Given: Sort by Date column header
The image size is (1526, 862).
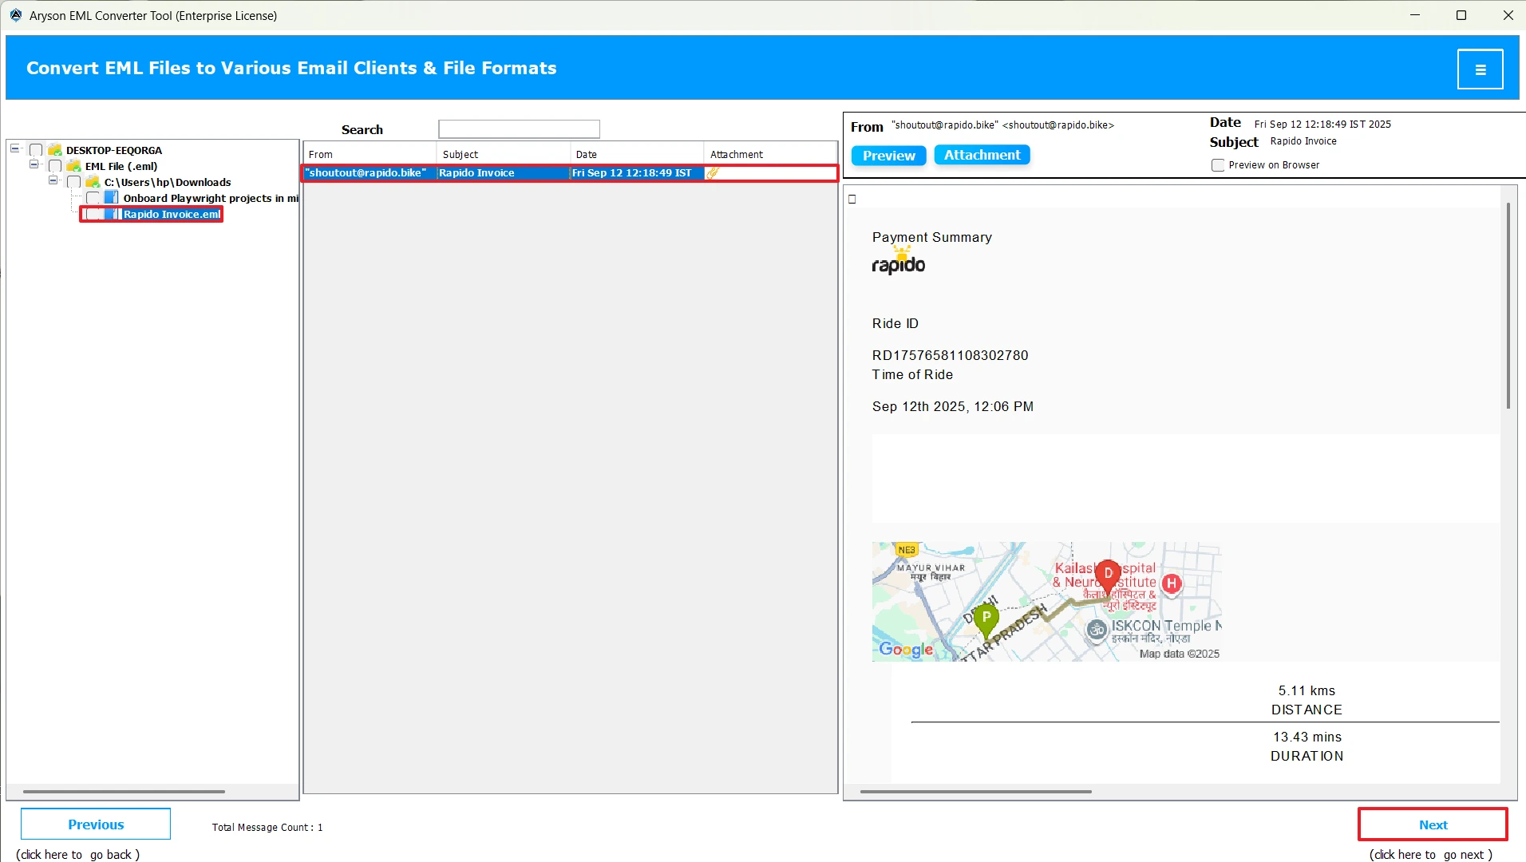Looking at the screenshot, I should coord(637,154).
